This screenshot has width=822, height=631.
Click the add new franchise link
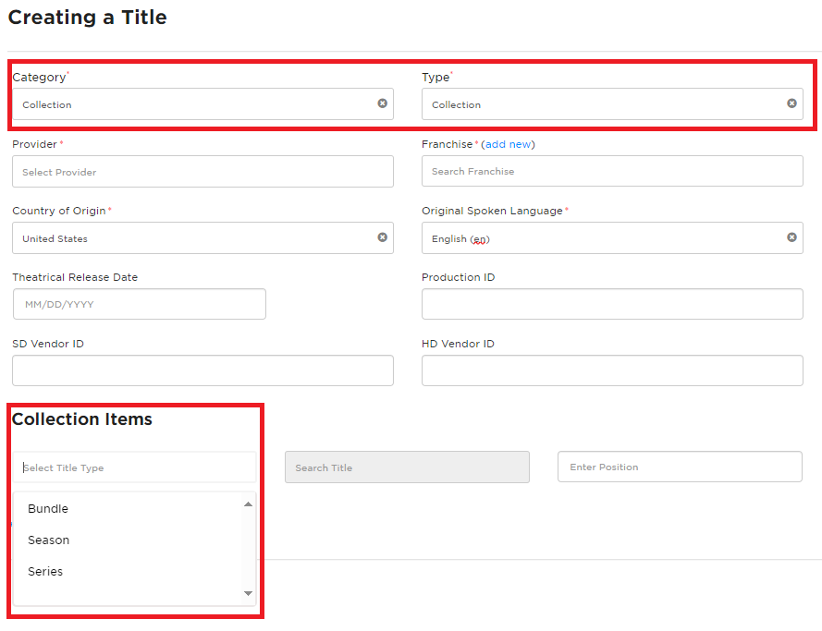pyautogui.click(x=508, y=144)
